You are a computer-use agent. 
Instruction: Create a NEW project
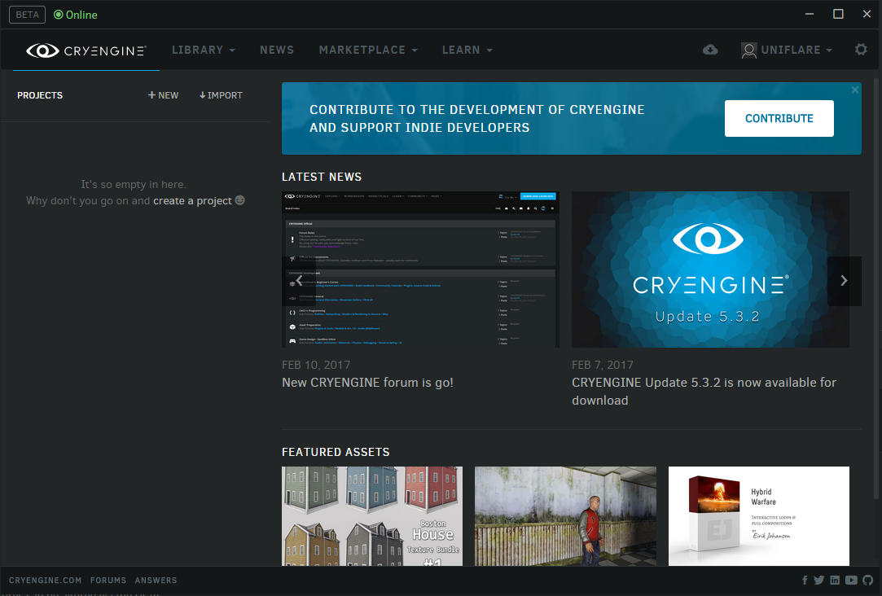click(163, 95)
